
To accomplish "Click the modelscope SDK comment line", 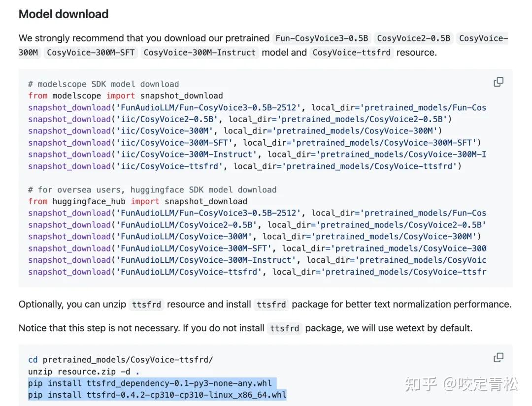I will (103, 84).
